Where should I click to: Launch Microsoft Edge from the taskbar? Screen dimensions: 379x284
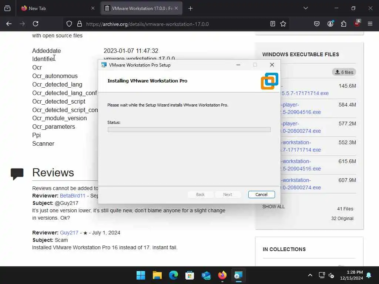[173, 275]
